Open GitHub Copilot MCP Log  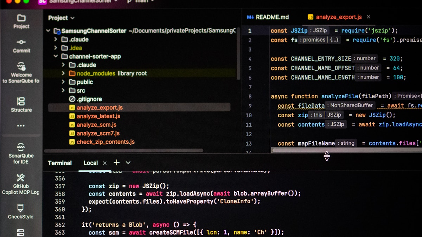[x=21, y=184]
